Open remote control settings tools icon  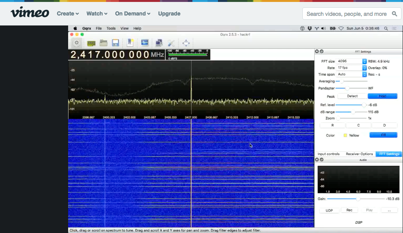coord(171,43)
